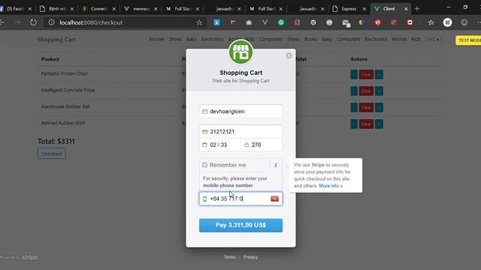Click the card expiry field 02 / 33
Viewport: 481px width, 270px height.
click(220, 145)
